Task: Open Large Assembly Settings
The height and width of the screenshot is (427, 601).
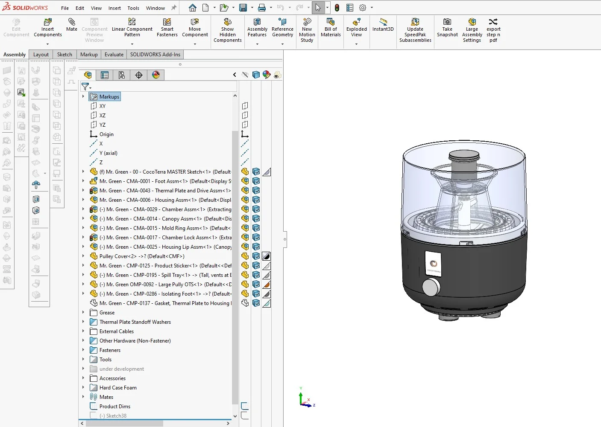Action: coord(472,30)
